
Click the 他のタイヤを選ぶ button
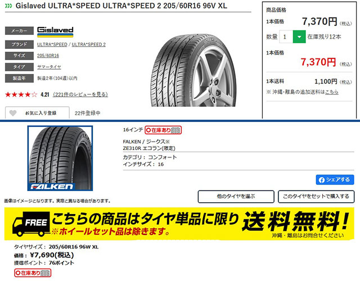click(x=236, y=196)
